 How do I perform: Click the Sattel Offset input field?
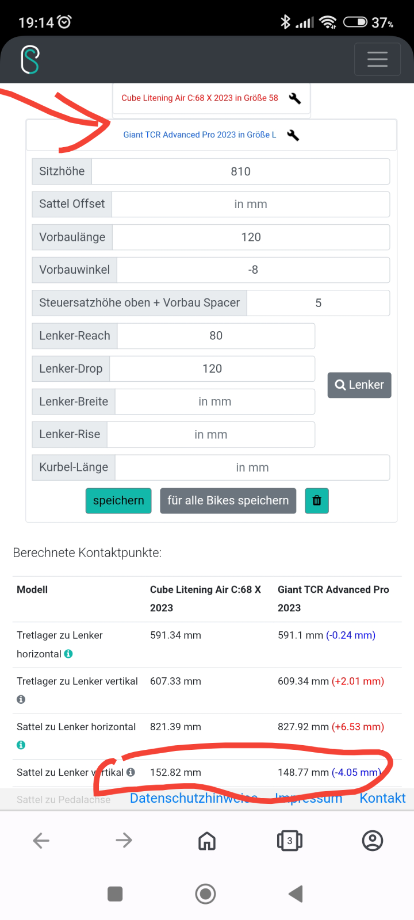[x=251, y=204]
